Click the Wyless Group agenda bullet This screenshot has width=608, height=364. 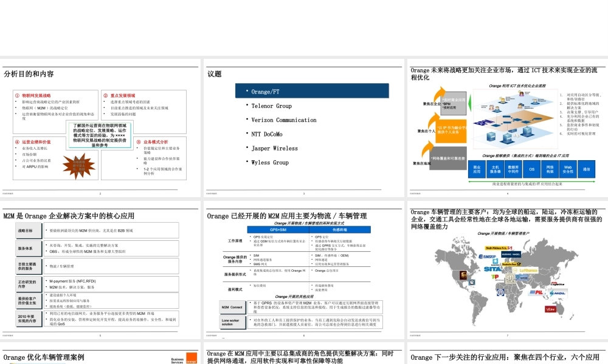pos(270,163)
